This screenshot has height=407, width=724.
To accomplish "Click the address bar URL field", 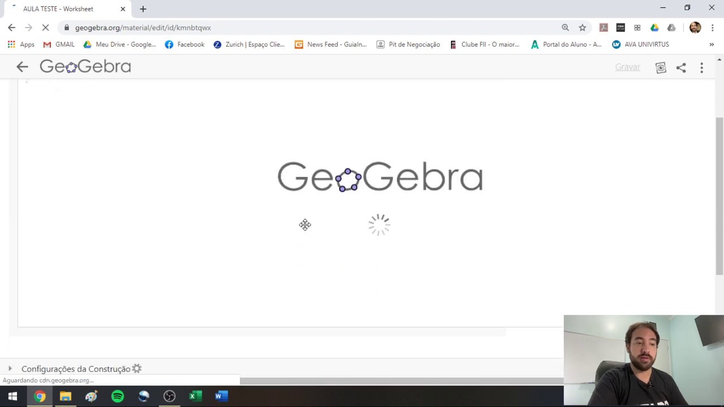I will coord(143,27).
